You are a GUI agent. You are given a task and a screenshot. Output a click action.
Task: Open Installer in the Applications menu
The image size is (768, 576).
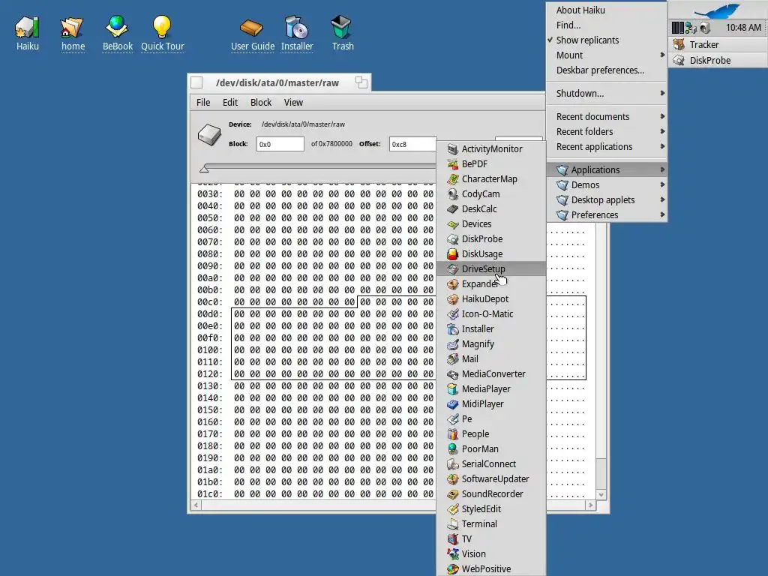(491, 329)
